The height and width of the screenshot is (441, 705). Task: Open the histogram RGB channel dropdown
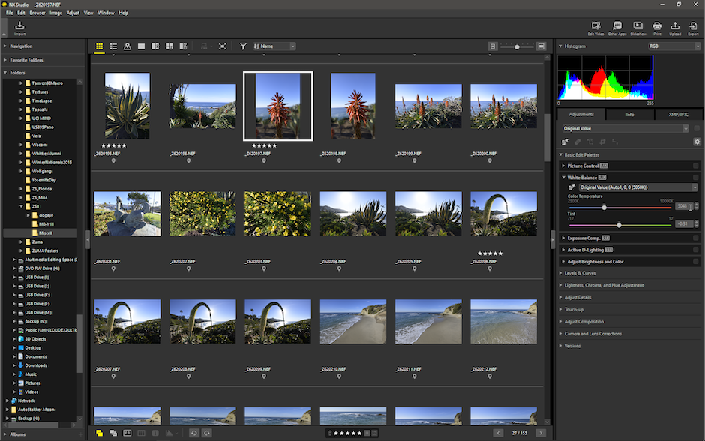point(674,46)
